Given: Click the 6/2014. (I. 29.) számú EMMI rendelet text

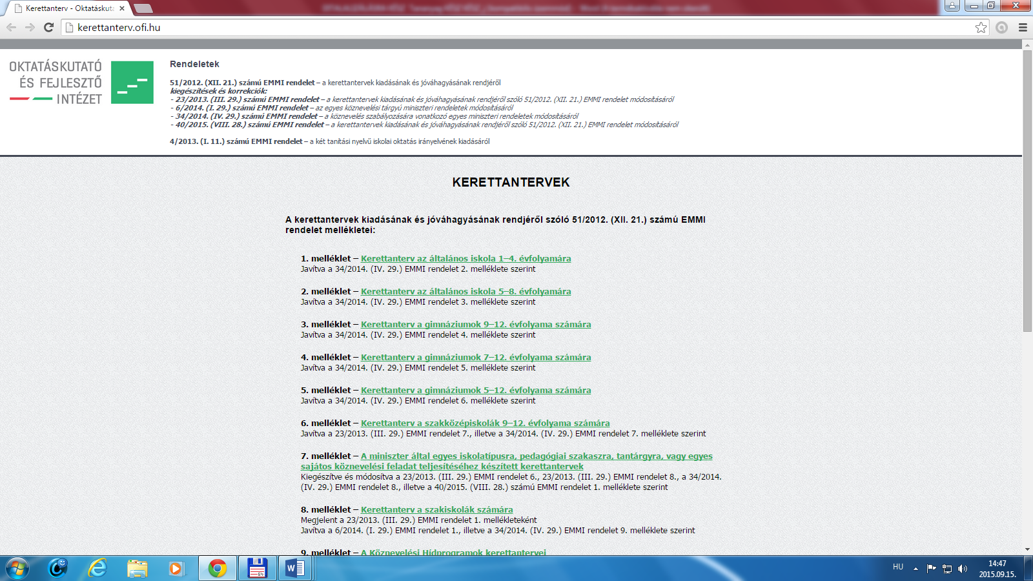Looking at the screenshot, I should [242, 108].
